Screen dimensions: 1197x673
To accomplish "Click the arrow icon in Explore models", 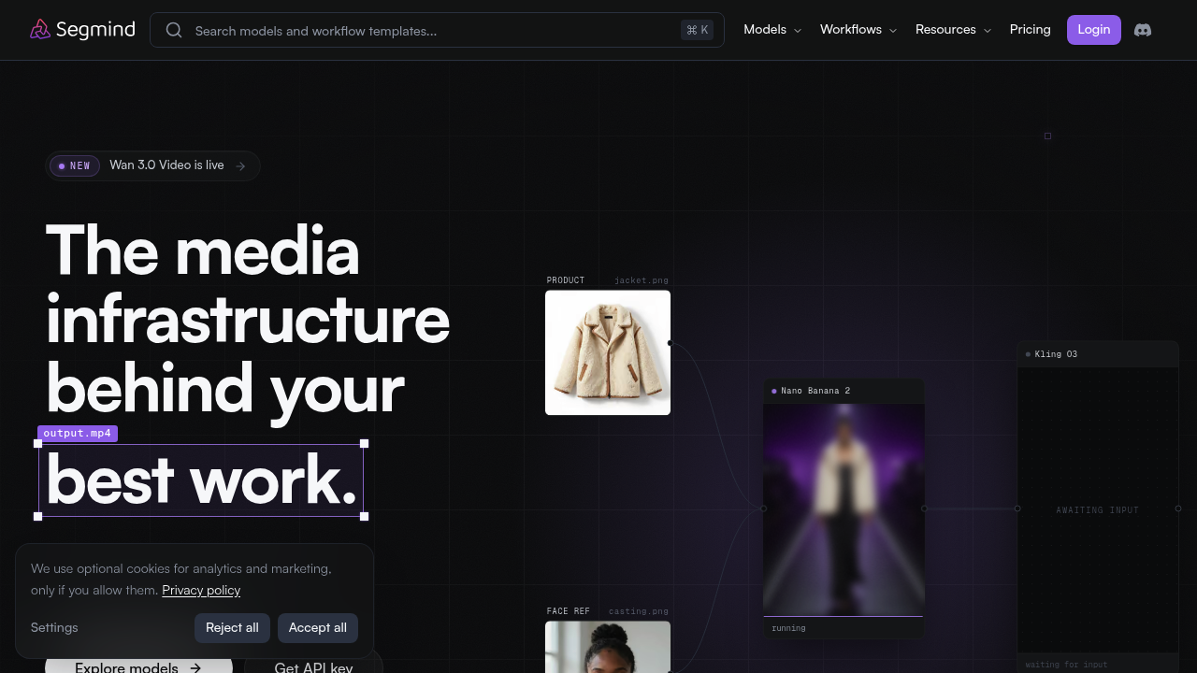I will 195,668.
